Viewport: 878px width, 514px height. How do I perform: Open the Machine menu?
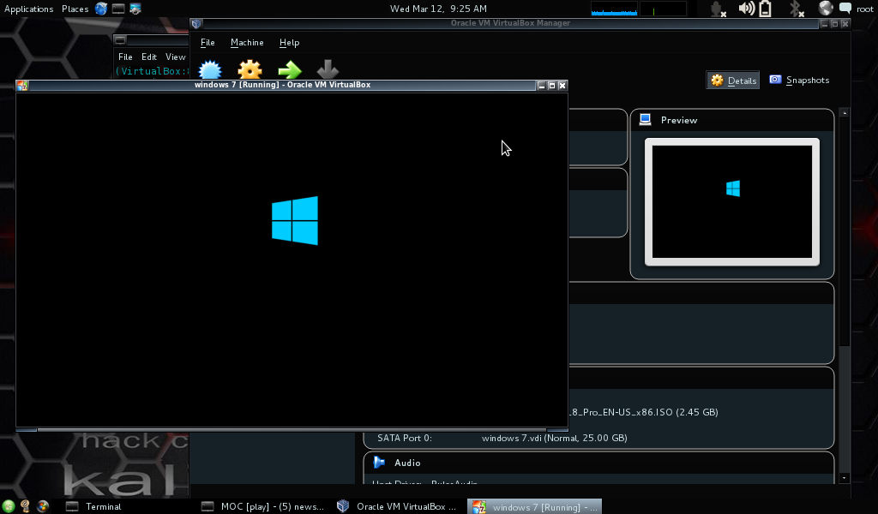click(247, 43)
